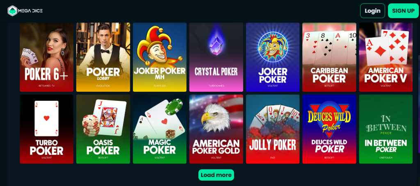
Task: Open the Caribbean Poker game
Action: coord(329,57)
